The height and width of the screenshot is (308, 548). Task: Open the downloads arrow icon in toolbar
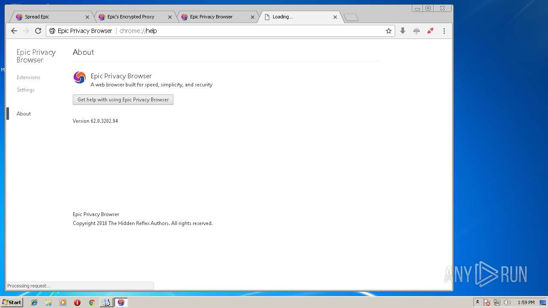tap(403, 31)
